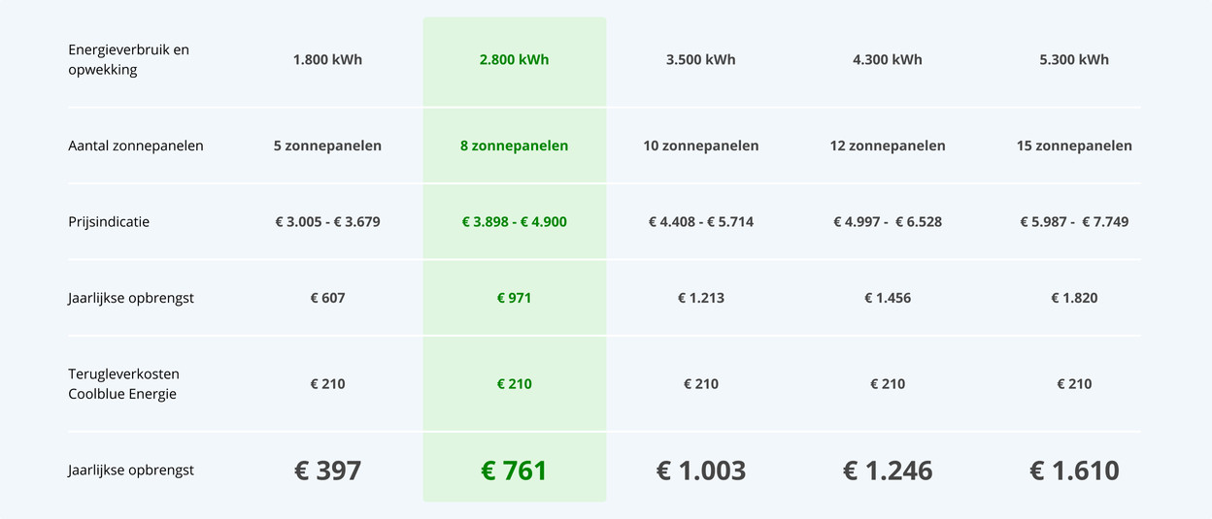
Task: Click the € 5.987 - € 7.749 price indication
Action: [x=1073, y=221]
